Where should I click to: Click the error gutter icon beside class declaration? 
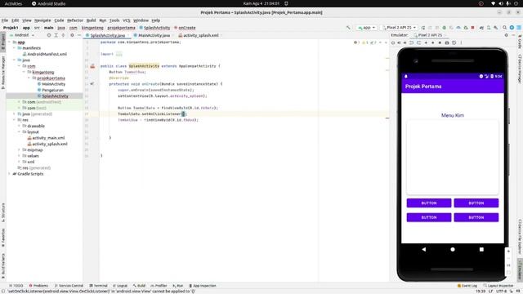tap(92, 66)
